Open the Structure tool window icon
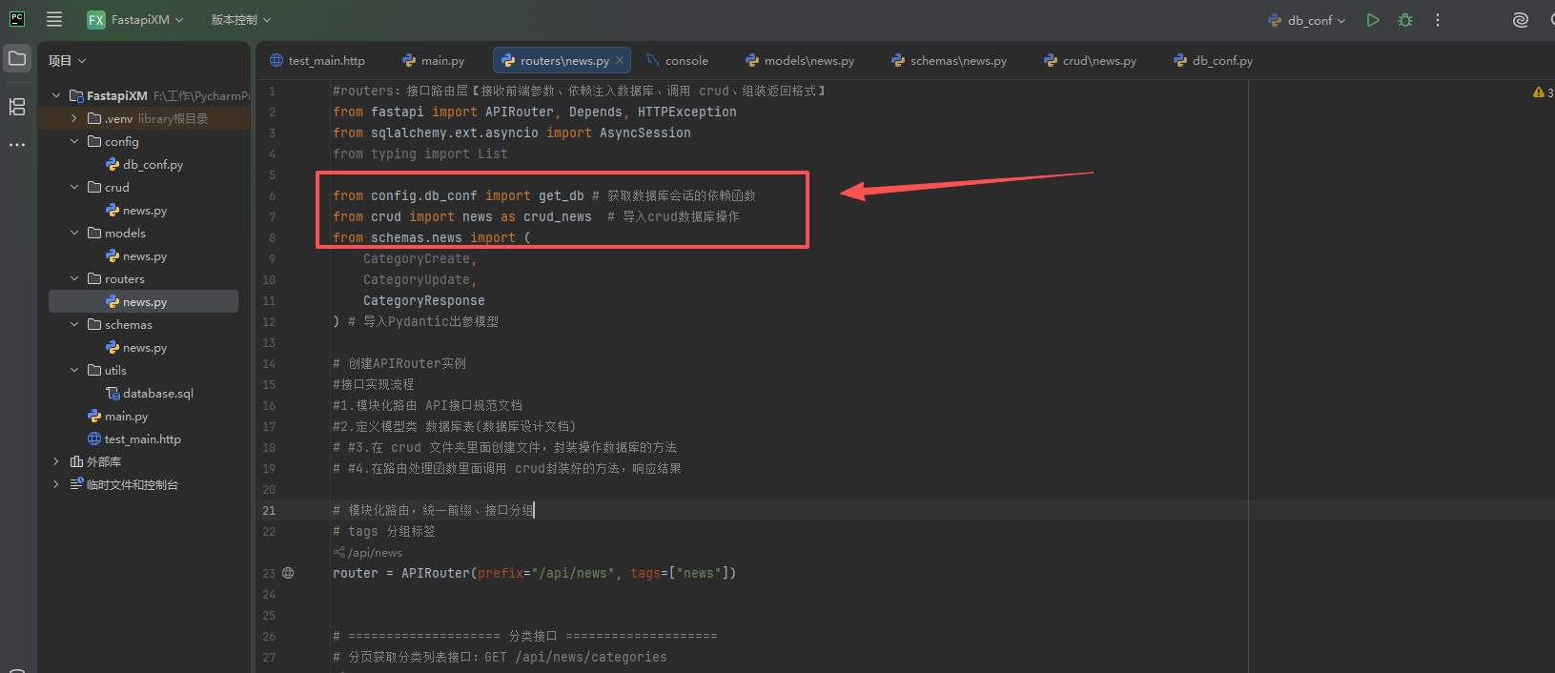 (17, 107)
